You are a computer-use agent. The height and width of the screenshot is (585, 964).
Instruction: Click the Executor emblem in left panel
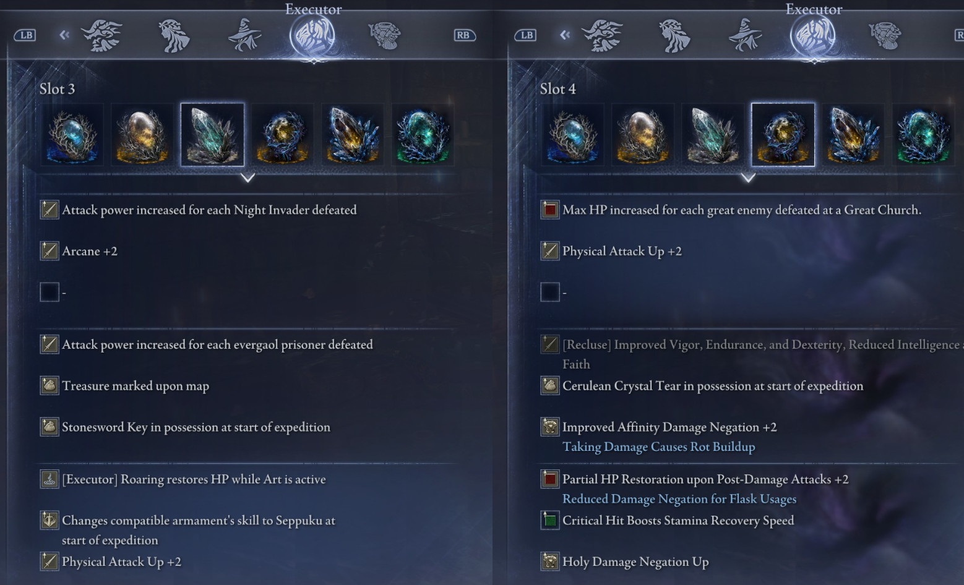point(313,36)
